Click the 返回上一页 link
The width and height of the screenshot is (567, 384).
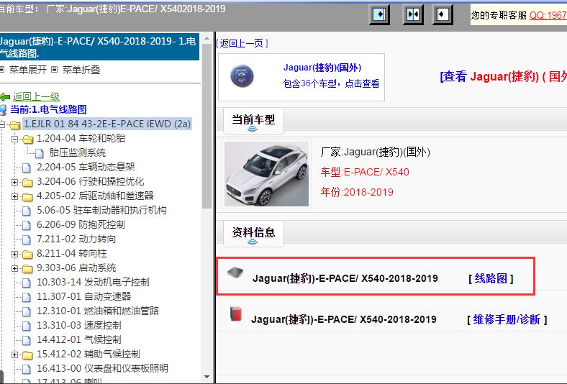click(242, 43)
